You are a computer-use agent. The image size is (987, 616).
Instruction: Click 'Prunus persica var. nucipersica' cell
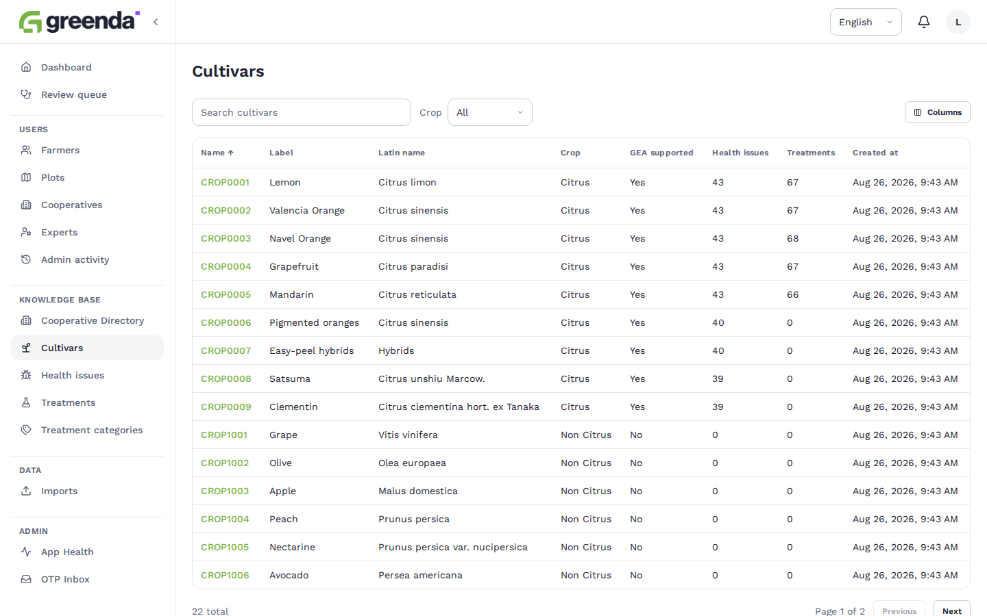453,547
